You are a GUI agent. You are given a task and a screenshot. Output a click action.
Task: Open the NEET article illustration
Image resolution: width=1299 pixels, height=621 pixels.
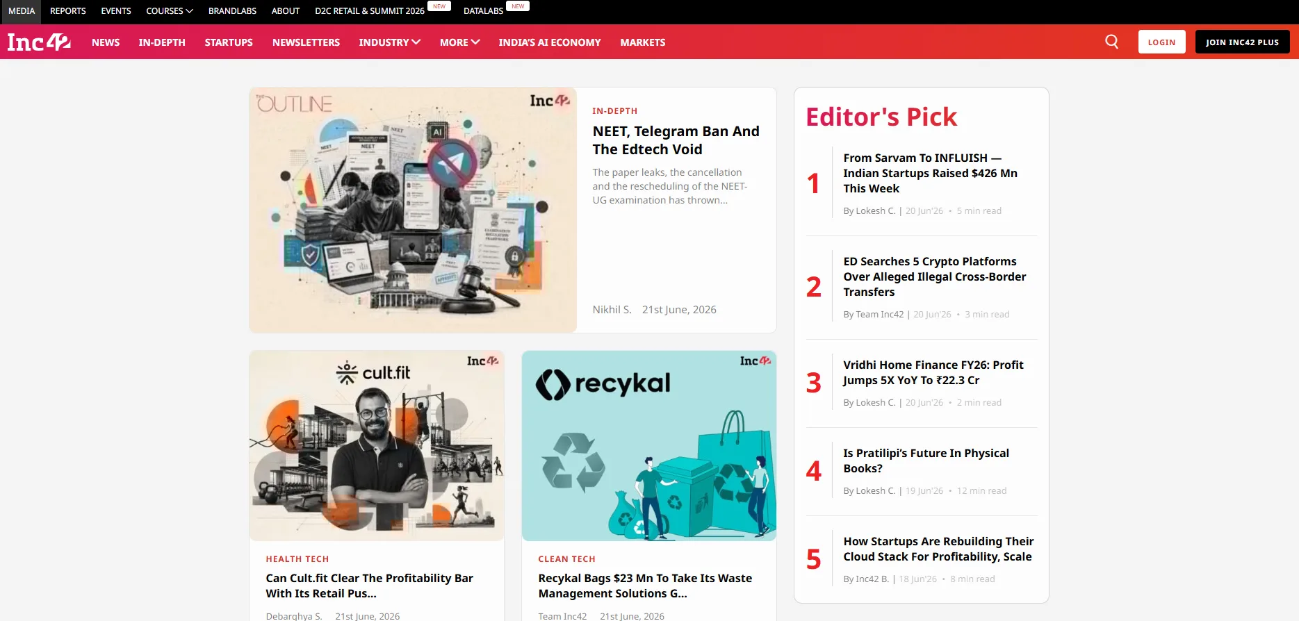pos(413,210)
